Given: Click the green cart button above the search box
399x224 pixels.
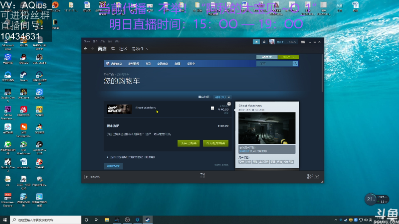Looking at the screenshot, I should coord(288,57).
